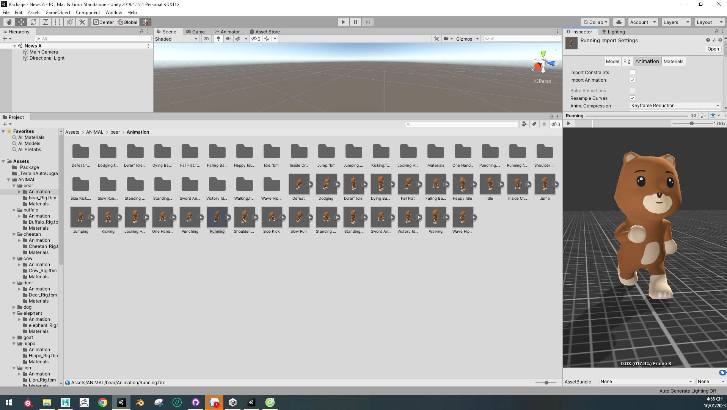The height and width of the screenshot is (410, 727).
Task: Select the Rect tool
Action: coord(57,22)
